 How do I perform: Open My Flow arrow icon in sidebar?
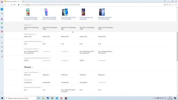pyautogui.click(x=2, y=37)
